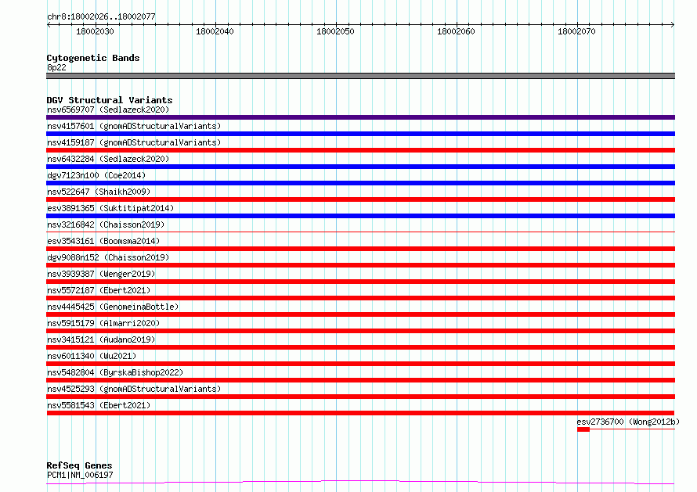697x492 pixels.
Task: Select the nsv4525293 gnomAD variant label
Action: 134,389
